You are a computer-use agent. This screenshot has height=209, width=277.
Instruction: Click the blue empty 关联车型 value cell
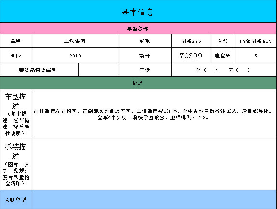click(x=154, y=199)
